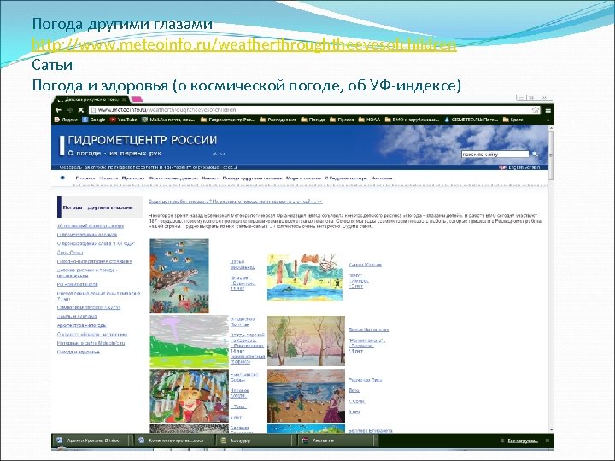Open the Space bookmark folder
The height and width of the screenshot is (461, 615).
pos(512,120)
